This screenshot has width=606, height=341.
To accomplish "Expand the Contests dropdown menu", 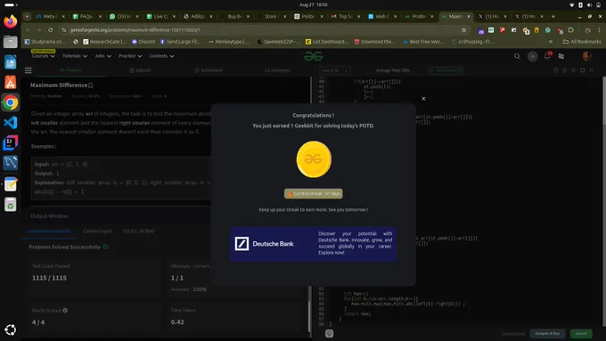I will (161, 56).
